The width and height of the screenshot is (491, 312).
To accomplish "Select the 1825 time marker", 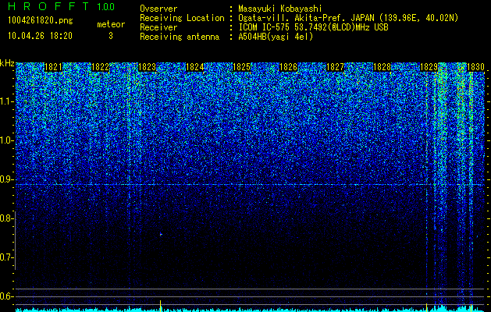I will pyautogui.click(x=241, y=67).
